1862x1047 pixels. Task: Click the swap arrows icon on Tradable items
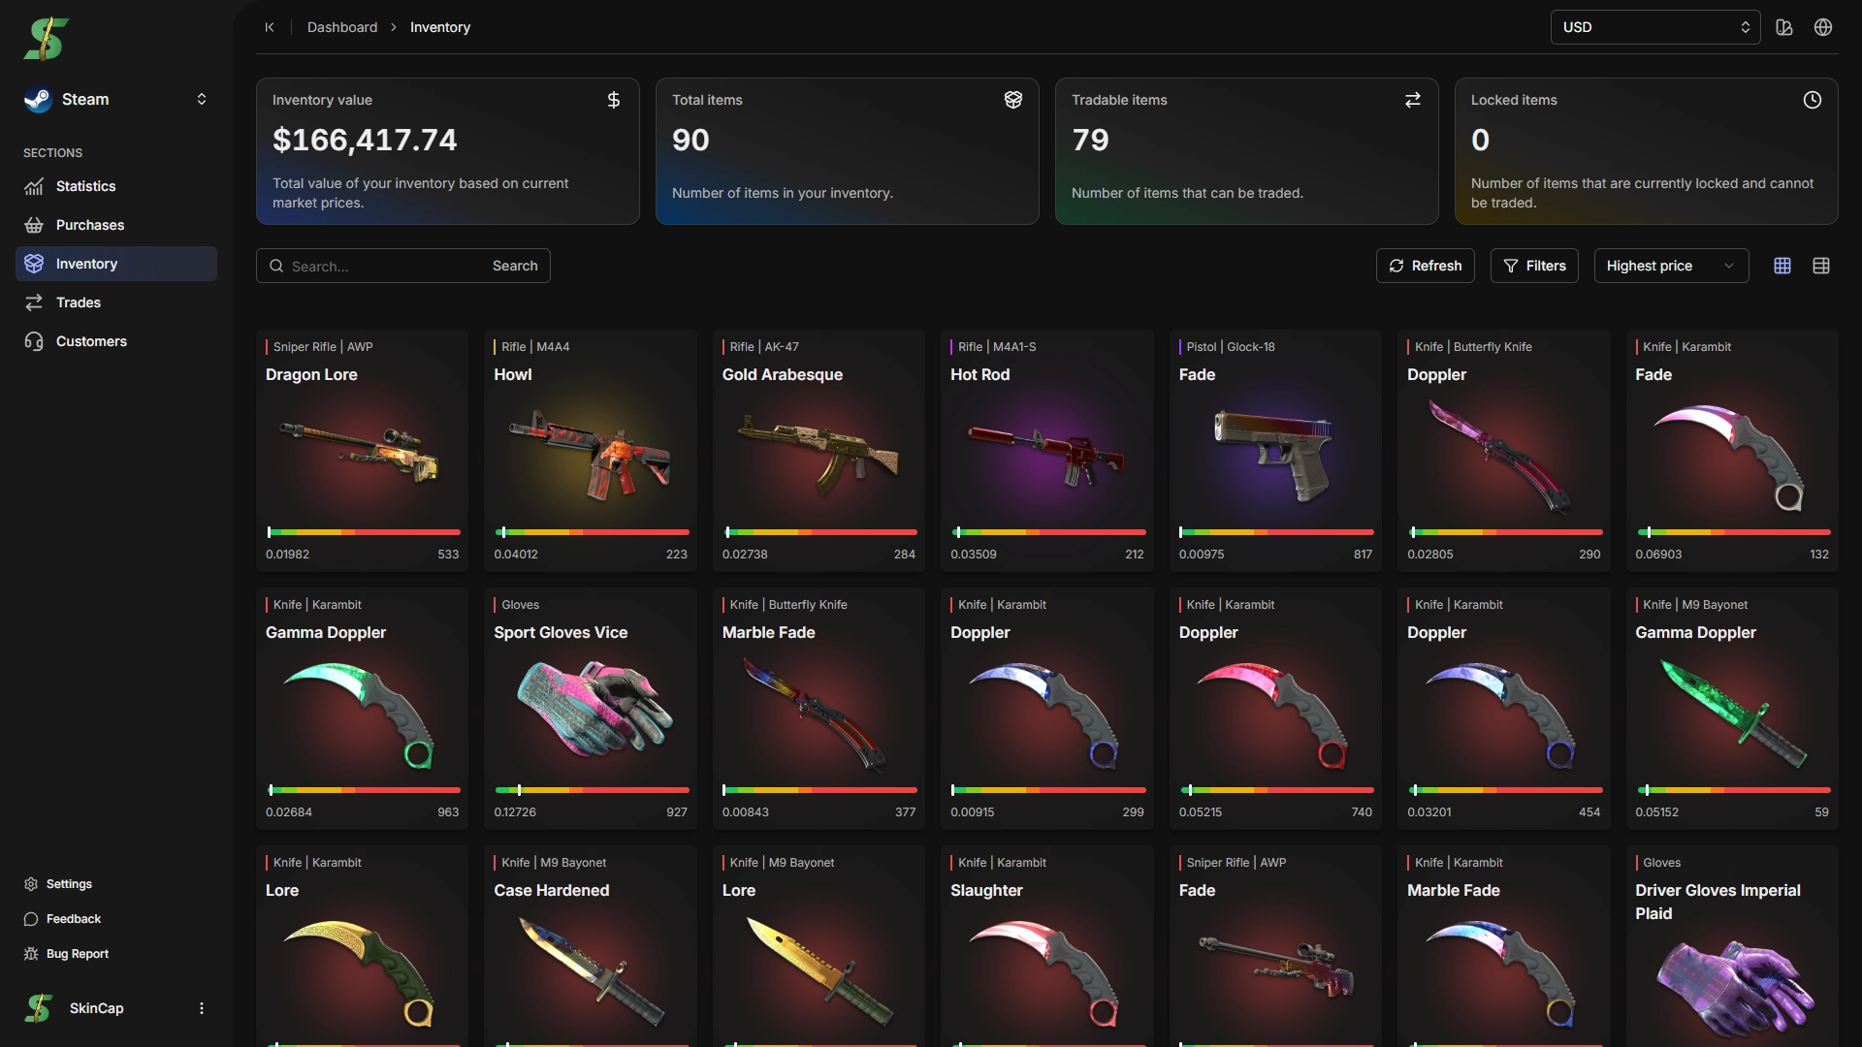(1413, 100)
